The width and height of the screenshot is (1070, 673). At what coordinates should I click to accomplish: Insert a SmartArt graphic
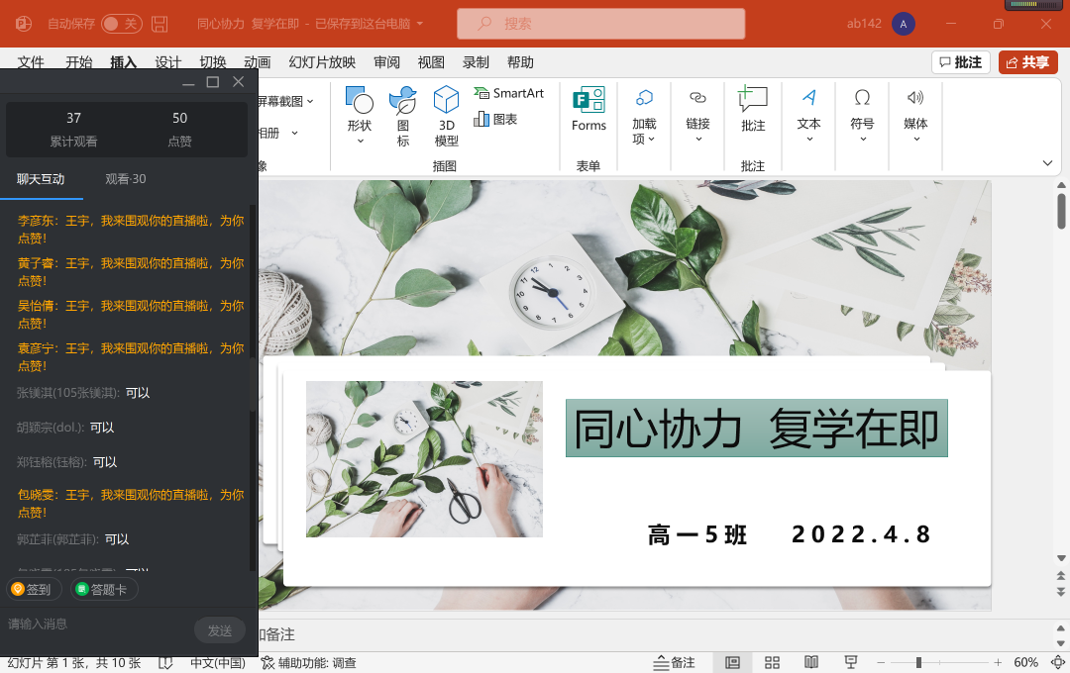[509, 93]
